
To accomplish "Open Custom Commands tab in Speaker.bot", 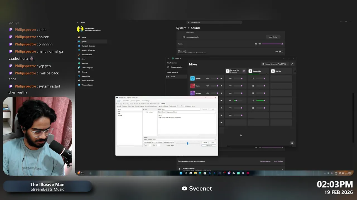I will coord(144,104).
